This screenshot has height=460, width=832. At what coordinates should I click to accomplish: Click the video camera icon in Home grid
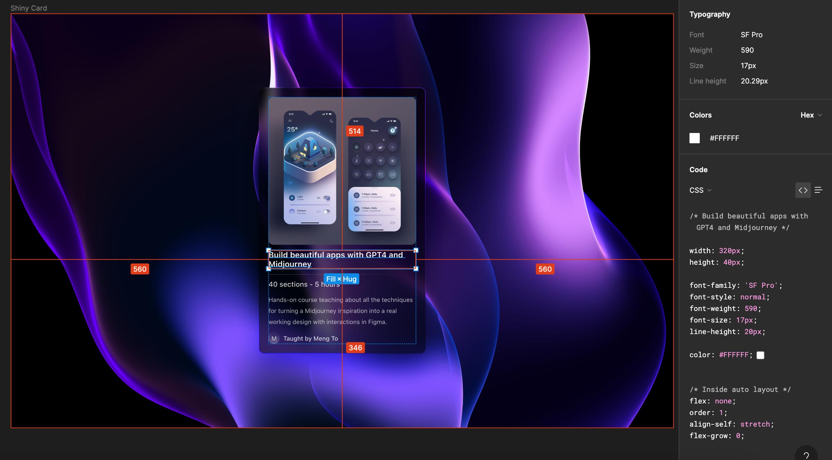[x=393, y=174]
